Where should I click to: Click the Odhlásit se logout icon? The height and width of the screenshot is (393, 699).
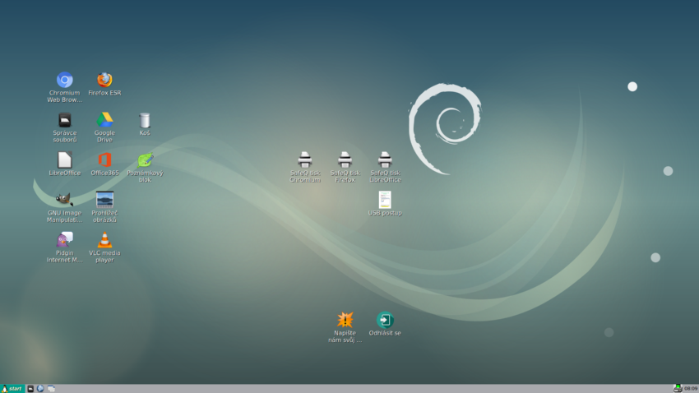click(385, 320)
